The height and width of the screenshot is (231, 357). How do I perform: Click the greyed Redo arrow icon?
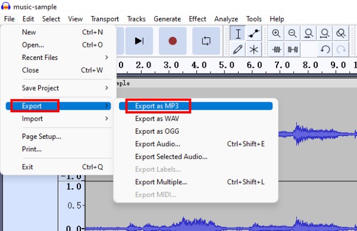tap(341, 49)
